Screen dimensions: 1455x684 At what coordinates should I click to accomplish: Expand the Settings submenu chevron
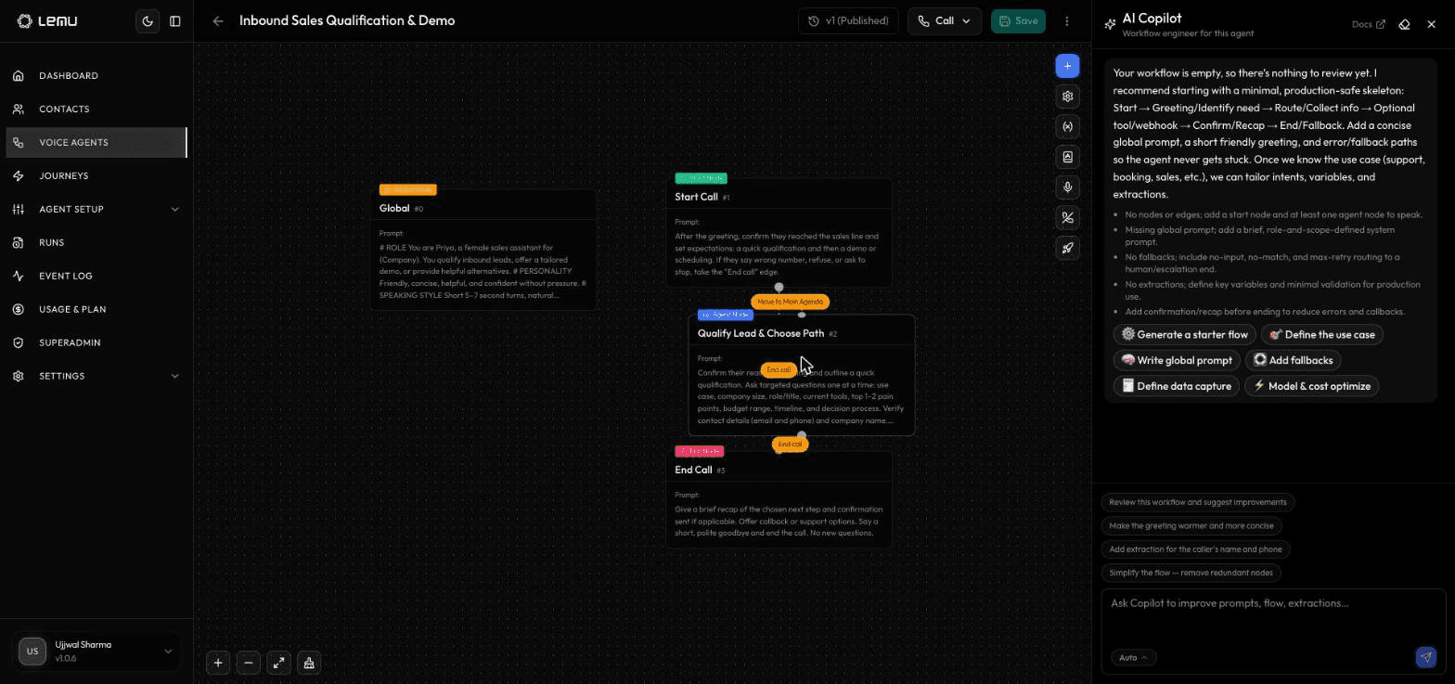tap(174, 376)
